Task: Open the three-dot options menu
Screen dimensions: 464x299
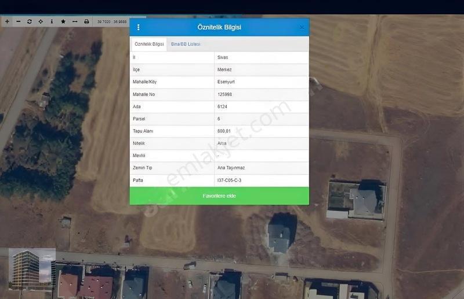Action: click(x=138, y=27)
